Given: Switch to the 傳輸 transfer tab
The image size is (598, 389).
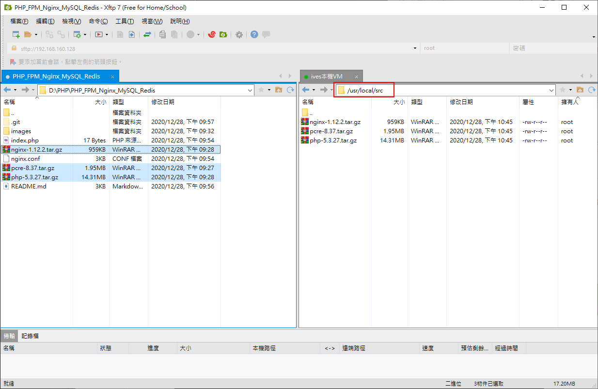Looking at the screenshot, I should 9,336.
